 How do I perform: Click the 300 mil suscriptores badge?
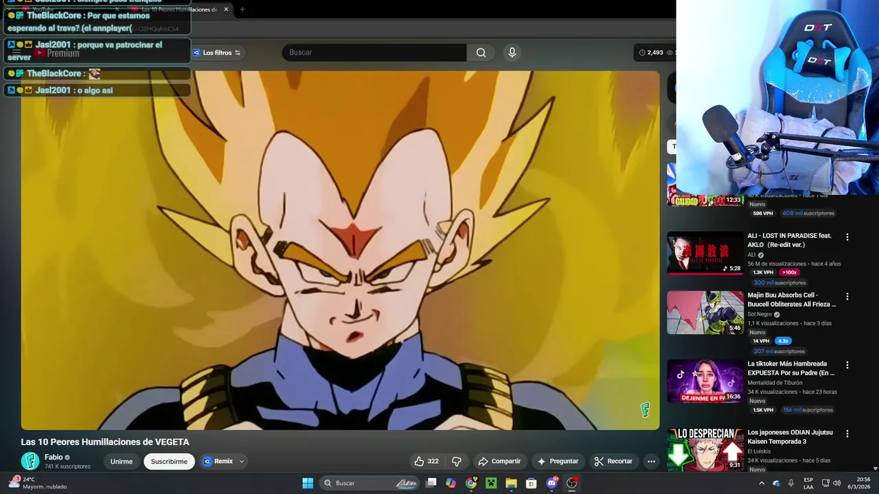779,283
